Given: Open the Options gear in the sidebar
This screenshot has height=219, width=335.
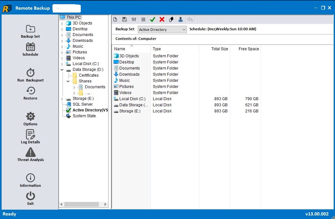Looking at the screenshot, I should tap(30, 119).
